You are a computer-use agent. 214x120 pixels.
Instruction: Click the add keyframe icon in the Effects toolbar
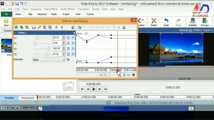pyautogui.click(x=80, y=27)
